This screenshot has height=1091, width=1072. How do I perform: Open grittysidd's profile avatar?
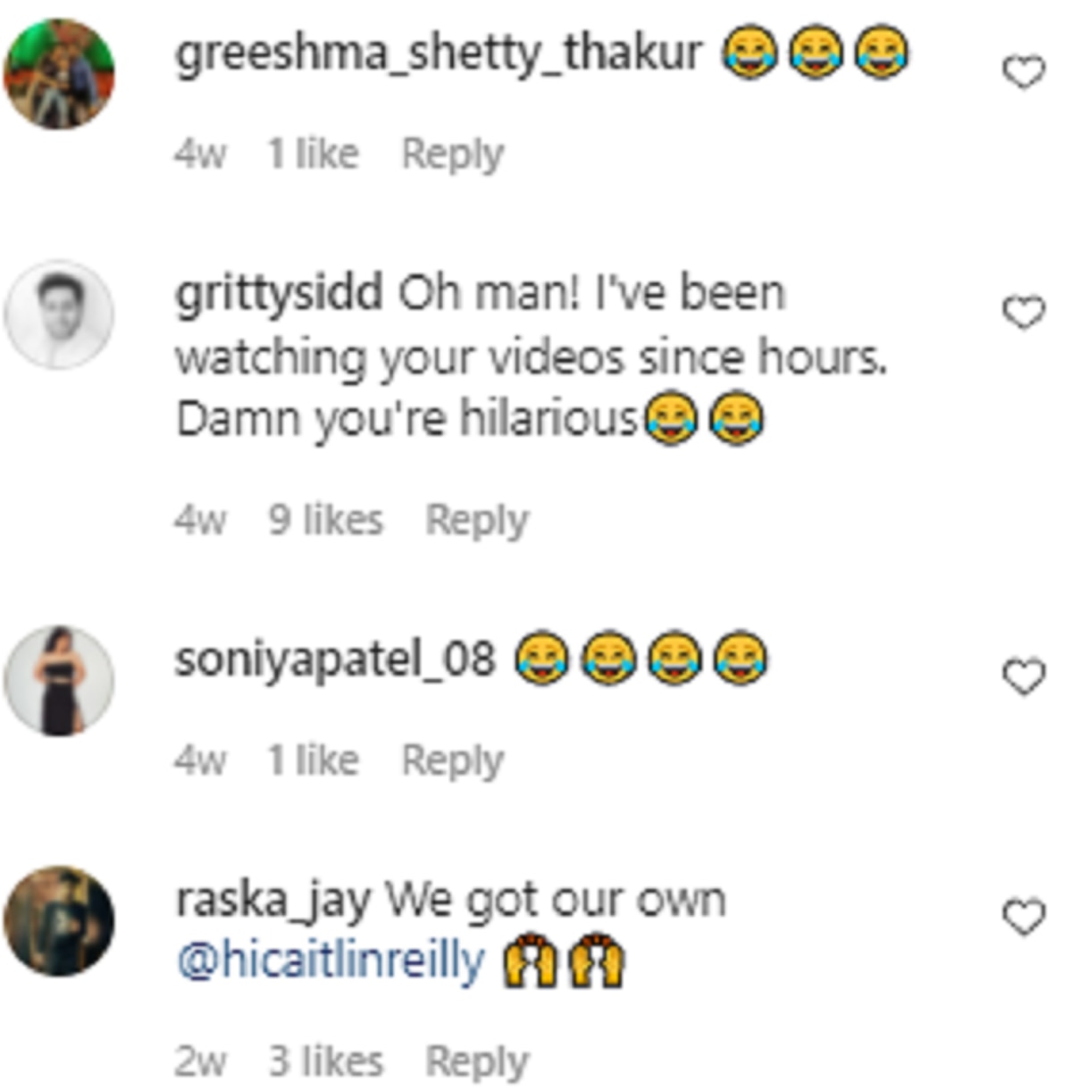point(59,315)
